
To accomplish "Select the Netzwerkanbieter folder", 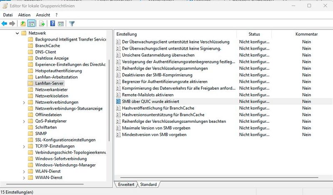I will (51, 90).
